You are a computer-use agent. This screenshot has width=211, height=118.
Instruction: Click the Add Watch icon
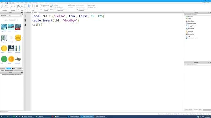pyautogui.click(x=51, y=7)
